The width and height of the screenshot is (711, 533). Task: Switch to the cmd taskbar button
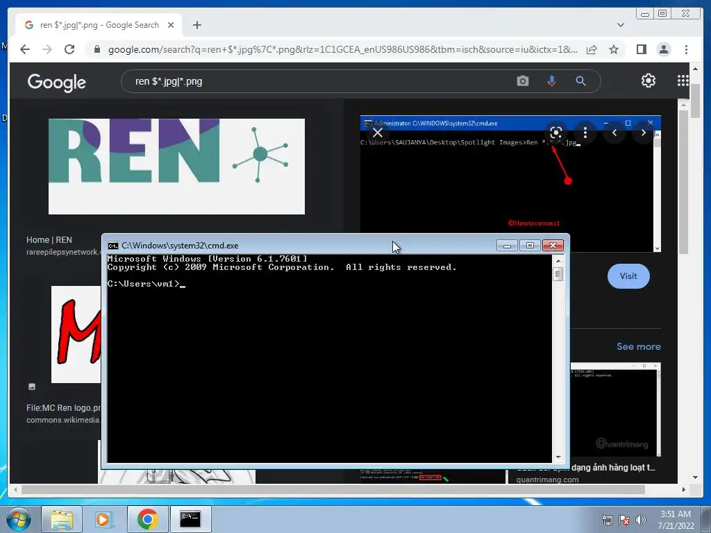(x=190, y=519)
